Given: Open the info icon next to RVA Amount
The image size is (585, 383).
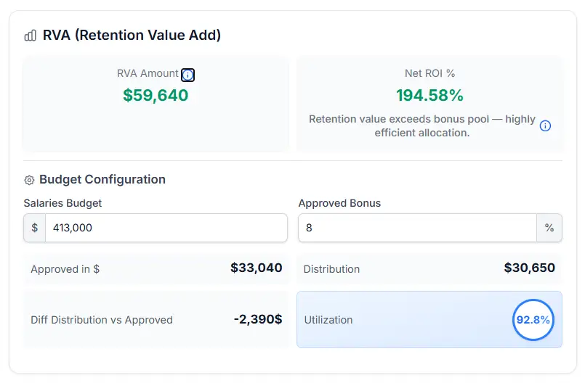Looking at the screenshot, I should [x=187, y=75].
